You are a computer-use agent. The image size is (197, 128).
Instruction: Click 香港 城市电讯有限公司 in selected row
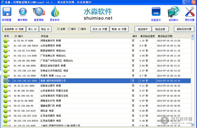[53, 81]
